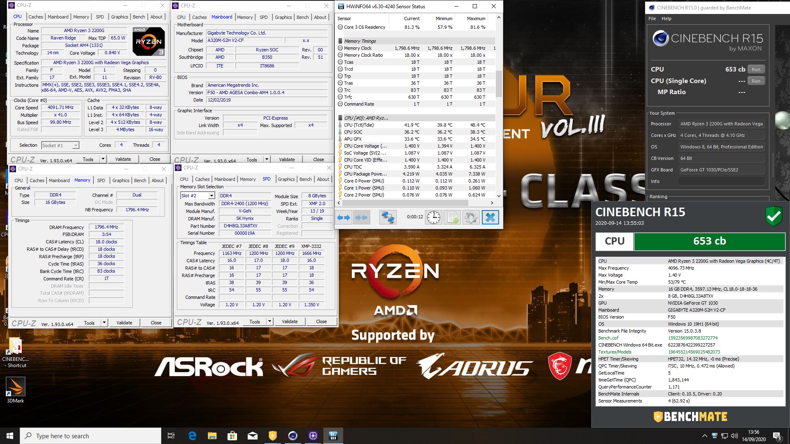Screen dimensions: 790x444
Task: Click the collapse-columns arrows icon in HWiNFO
Action: click(x=361, y=217)
